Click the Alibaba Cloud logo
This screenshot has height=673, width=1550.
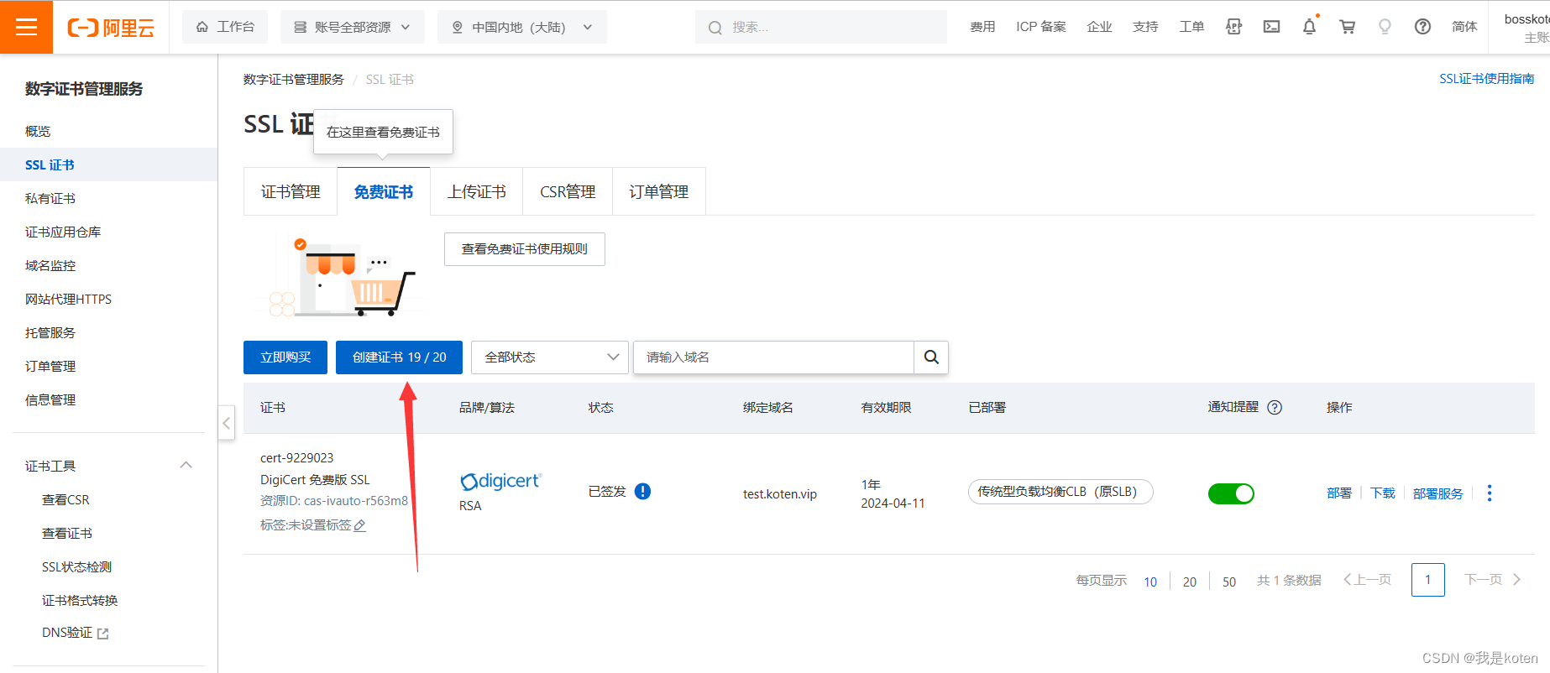[111, 28]
